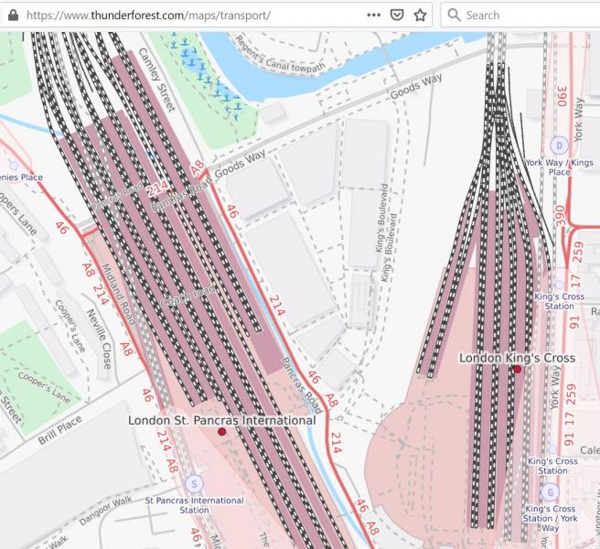Viewport: 600px width, 549px height.
Task: Select the thunderforest.com URL text
Action: [x=148, y=16]
